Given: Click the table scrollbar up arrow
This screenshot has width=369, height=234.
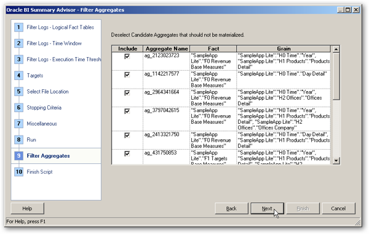Looking at the screenshot, I should pyautogui.click(x=336, y=49).
